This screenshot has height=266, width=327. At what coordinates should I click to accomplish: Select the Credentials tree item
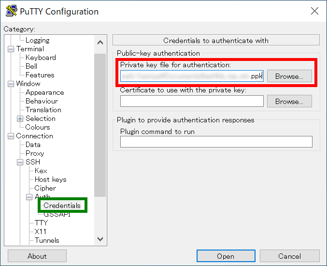[62, 206]
